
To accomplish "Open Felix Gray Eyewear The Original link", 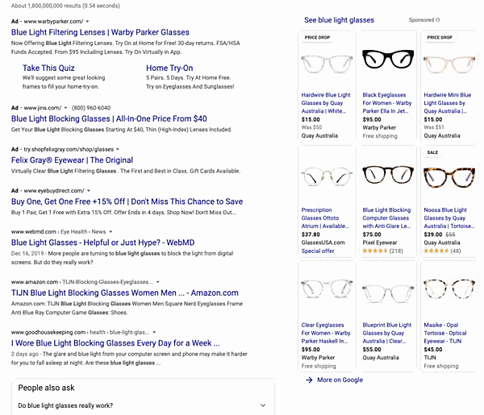I will click(x=72, y=160).
